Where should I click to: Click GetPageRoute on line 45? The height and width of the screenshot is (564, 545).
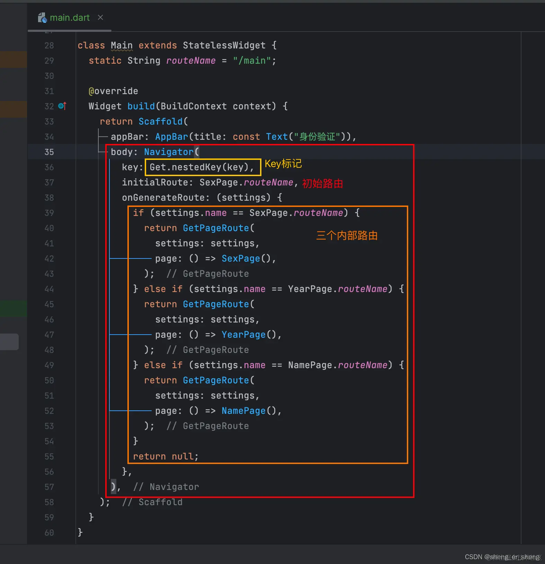point(216,304)
